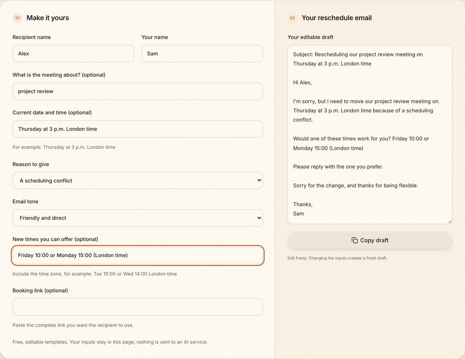Click the 'Make it yours' heading

(x=48, y=18)
